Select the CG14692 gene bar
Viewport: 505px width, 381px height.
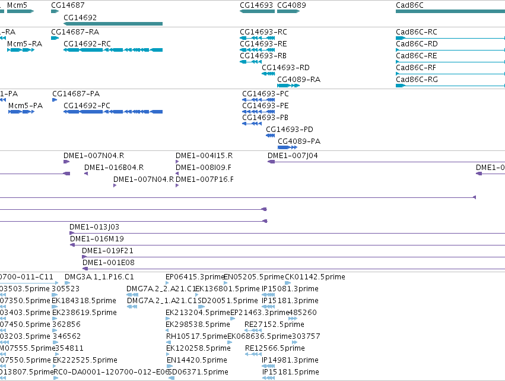tap(113, 24)
